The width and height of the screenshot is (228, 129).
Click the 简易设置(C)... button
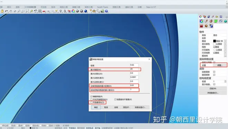point(140,107)
